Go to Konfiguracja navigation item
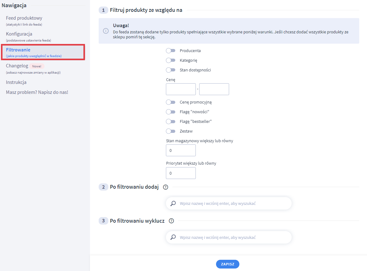This screenshot has width=367, height=271. [19, 34]
